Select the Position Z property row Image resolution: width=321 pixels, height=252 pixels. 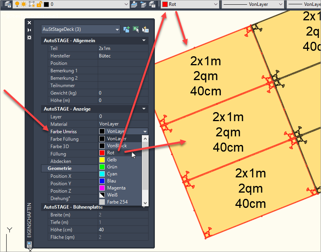point(73,191)
